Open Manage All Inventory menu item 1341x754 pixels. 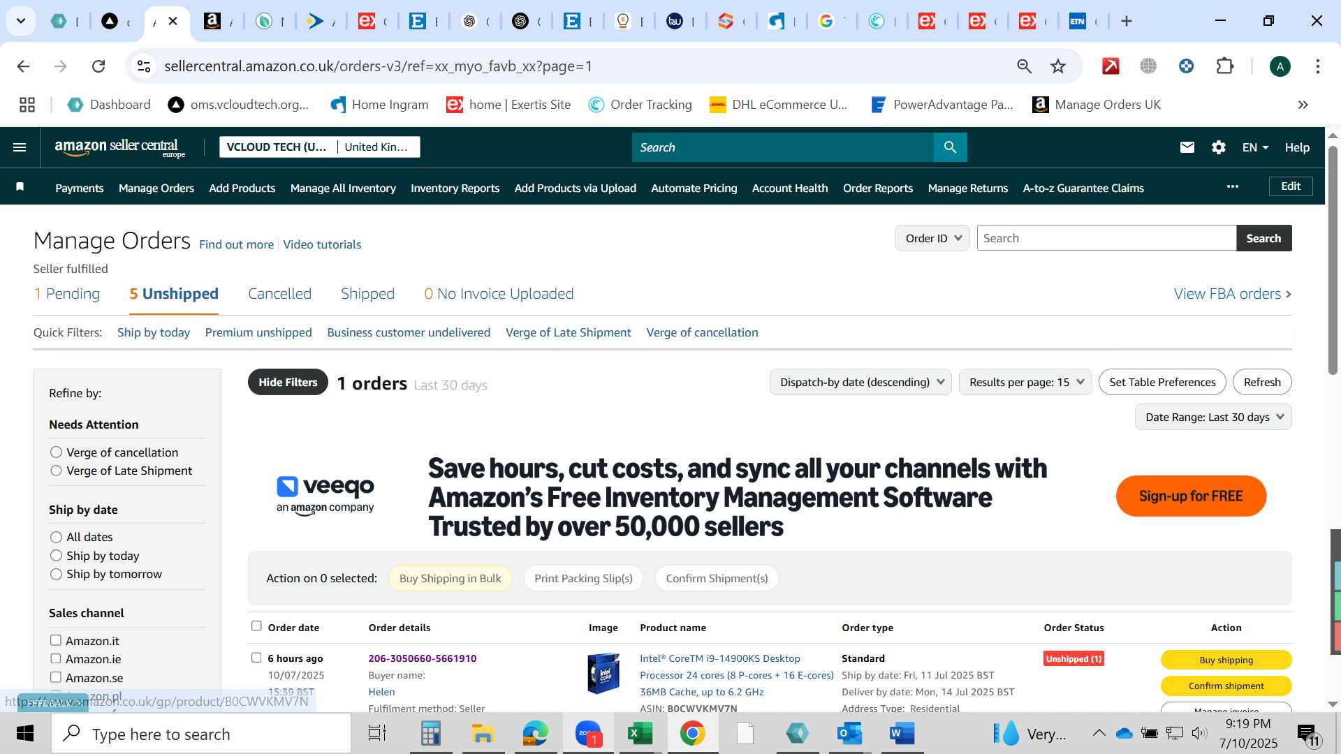(x=343, y=188)
